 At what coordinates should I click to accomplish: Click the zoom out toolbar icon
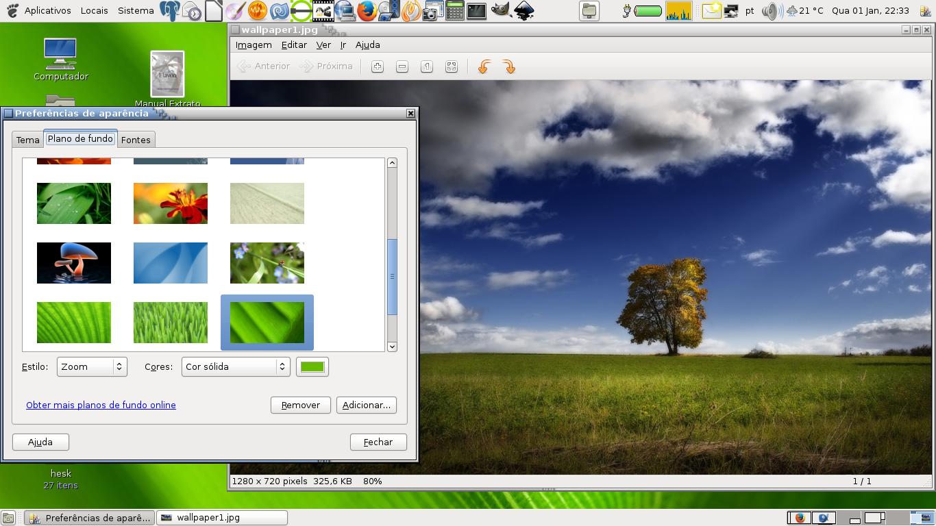tap(402, 66)
